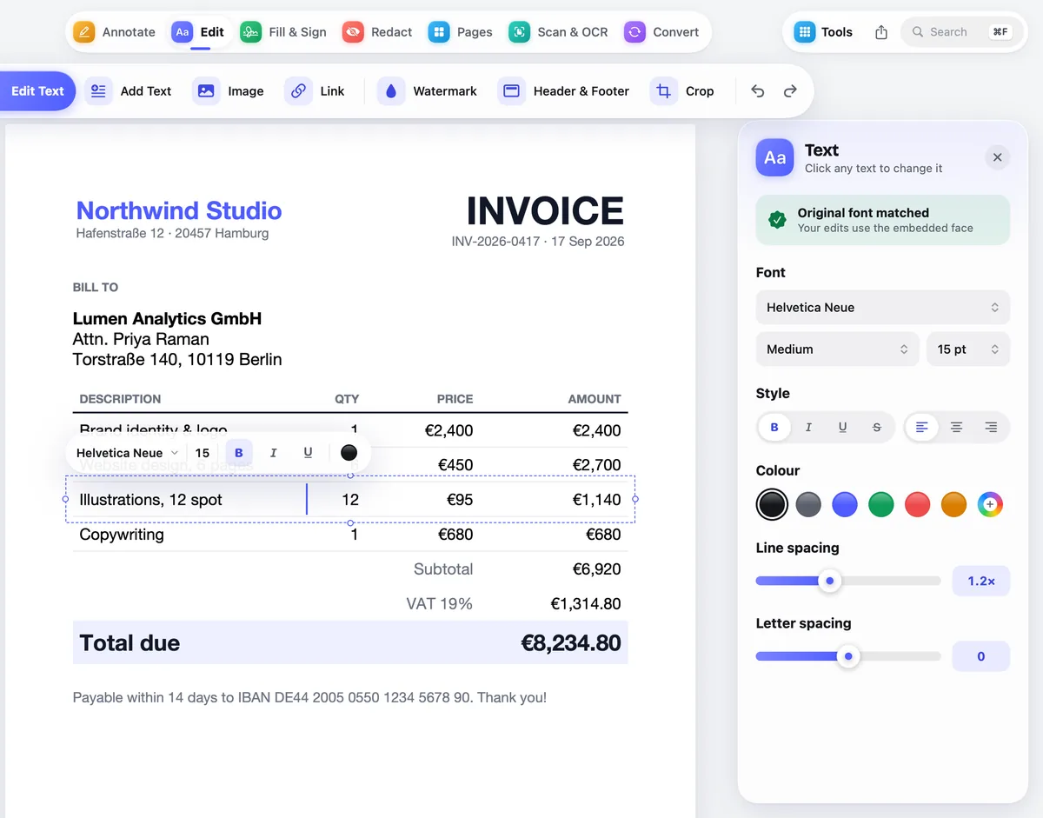Select the orange colour swatch
1043x818 pixels.
pos(953,504)
